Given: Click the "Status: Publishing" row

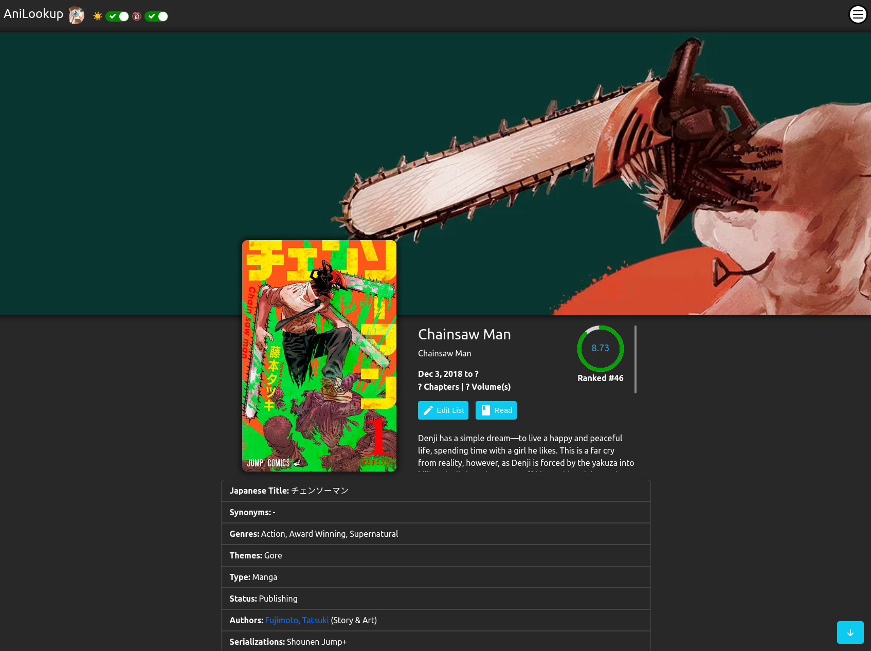Looking at the screenshot, I should [436, 599].
